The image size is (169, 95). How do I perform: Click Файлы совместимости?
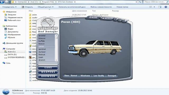pos(101,7)
